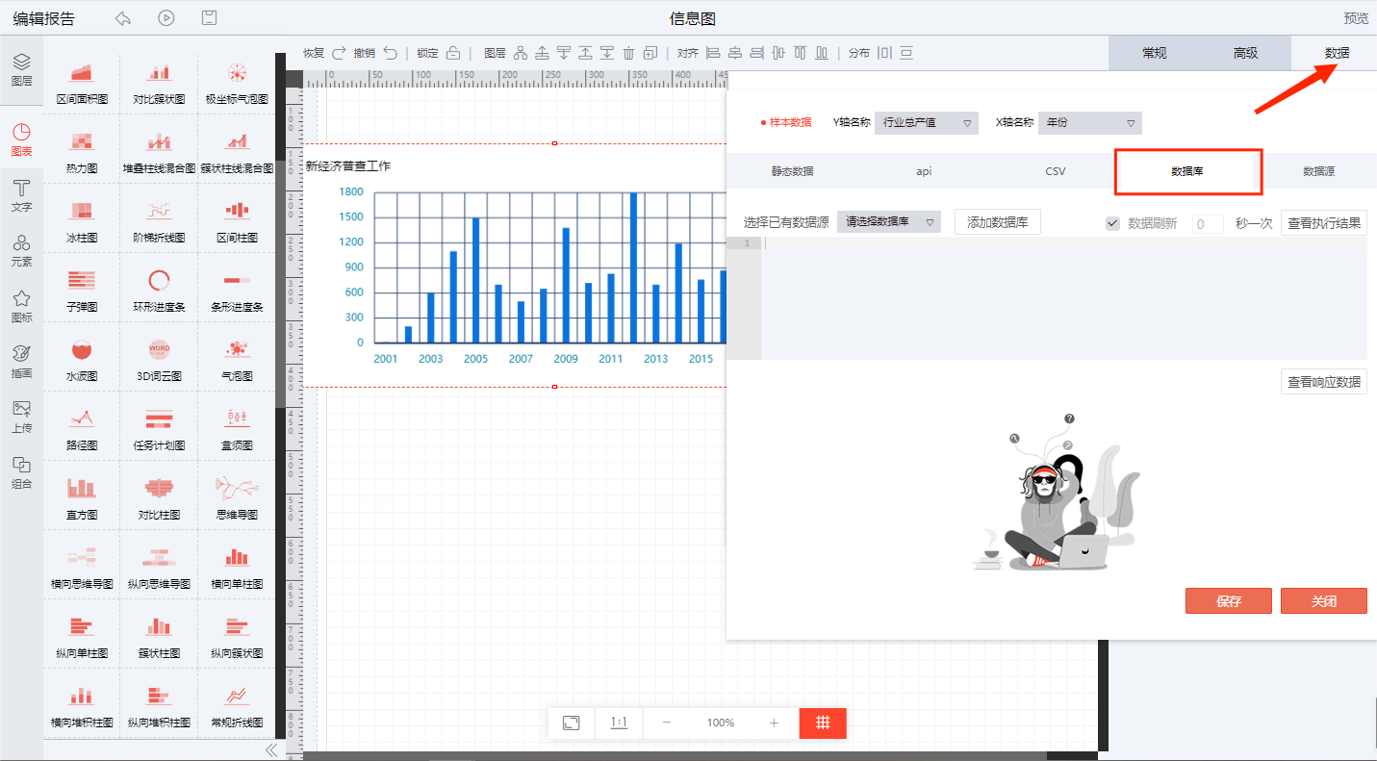Open the 插画 illustration sidebar panel

coord(21,362)
